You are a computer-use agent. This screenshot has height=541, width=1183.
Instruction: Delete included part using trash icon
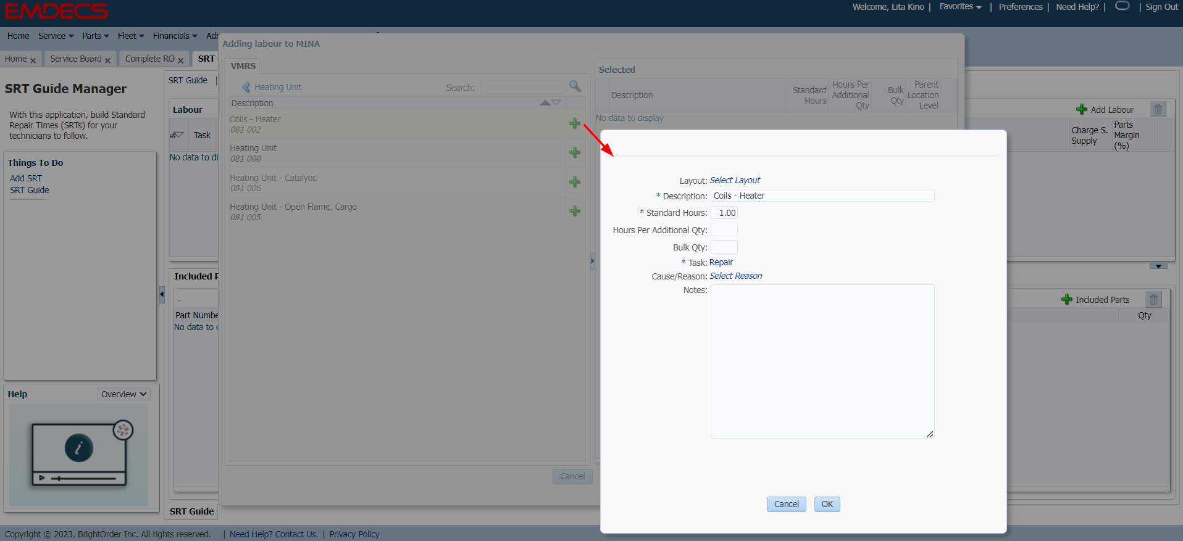(1153, 299)
